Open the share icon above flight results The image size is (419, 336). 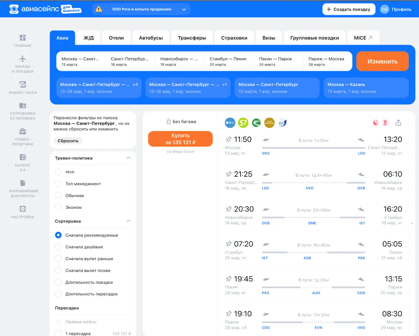click(398, 122)
